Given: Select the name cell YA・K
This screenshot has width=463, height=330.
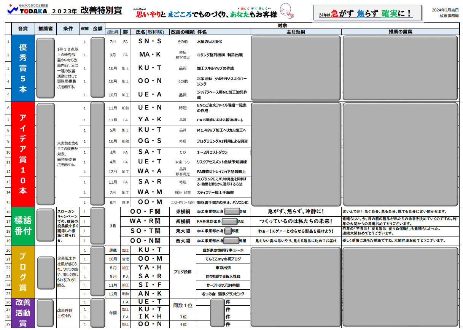Looking at the screenshot, I should coord(150,119).
